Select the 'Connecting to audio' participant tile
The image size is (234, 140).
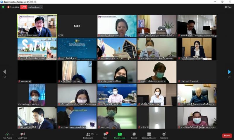(x=37, y=95)
